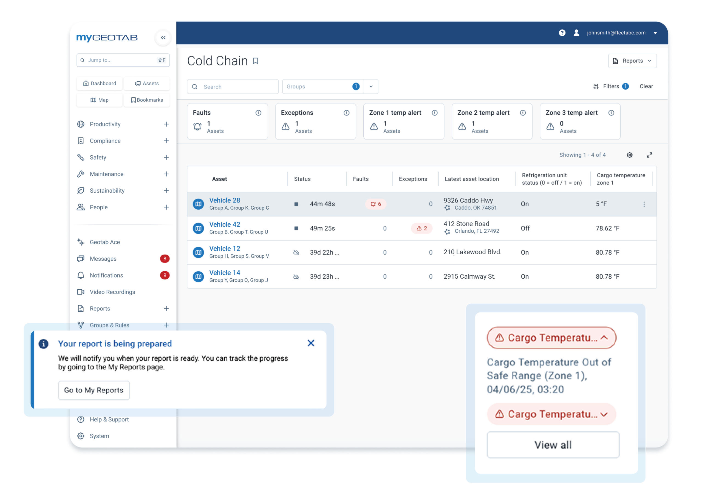The width and height of the screenshot is (702, 499).
Task: Open table settings gear icon
Action: (x=629, y=155)
